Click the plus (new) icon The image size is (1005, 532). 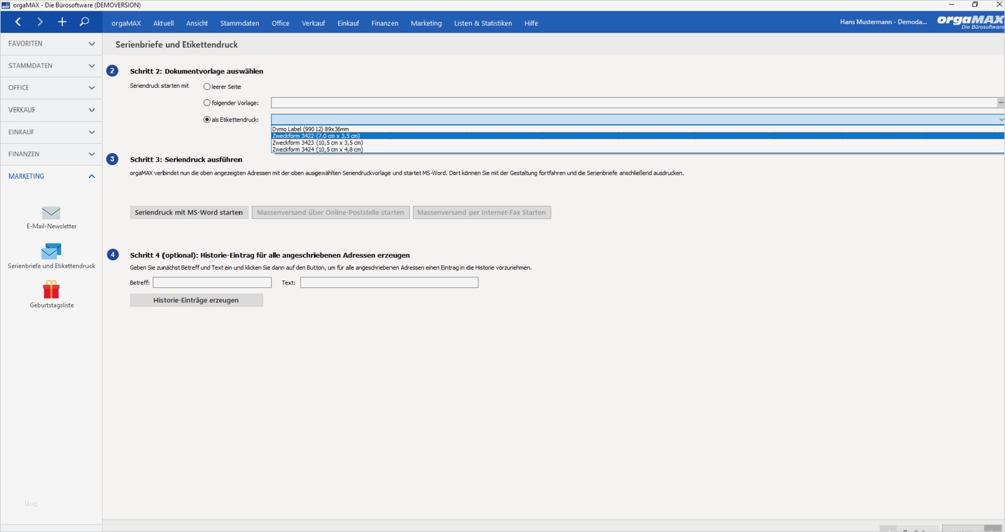point(62,22)
